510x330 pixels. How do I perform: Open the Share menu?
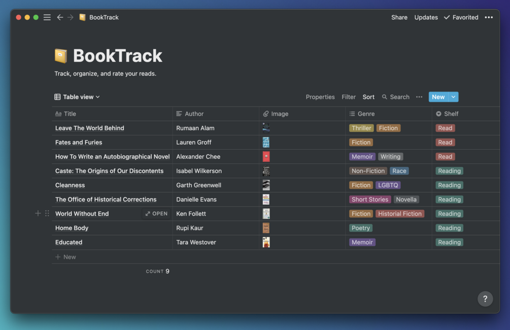click(x=399, y=17)
